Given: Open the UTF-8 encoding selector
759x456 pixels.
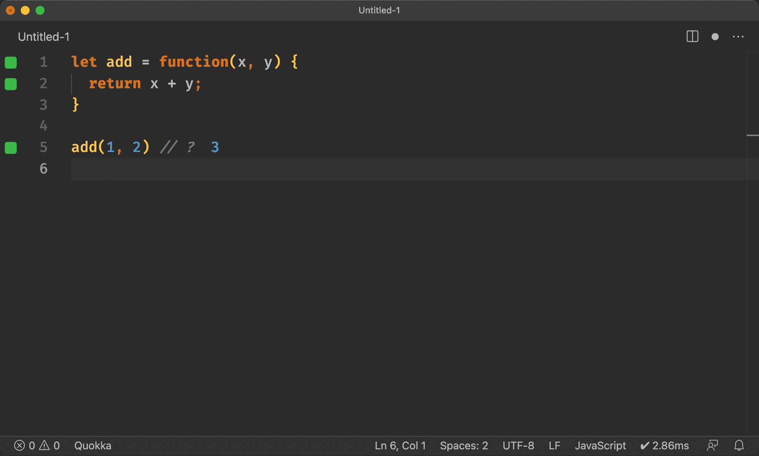Looking at the screenshot, I should point(518,445).
